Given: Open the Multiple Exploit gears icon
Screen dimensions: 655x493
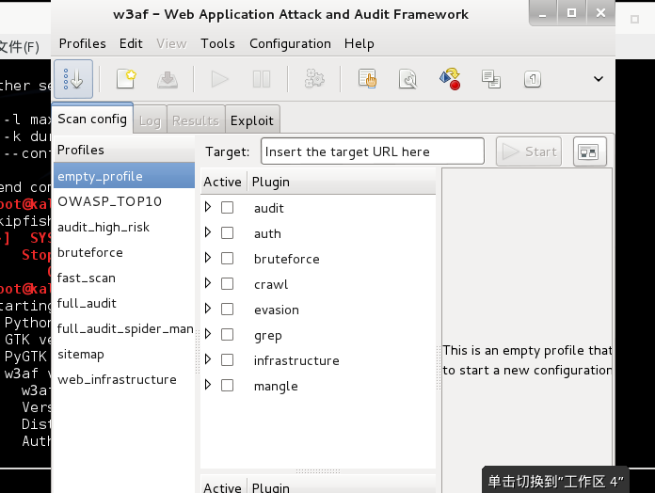Looking at the screenshot, I should pos(314,78).
